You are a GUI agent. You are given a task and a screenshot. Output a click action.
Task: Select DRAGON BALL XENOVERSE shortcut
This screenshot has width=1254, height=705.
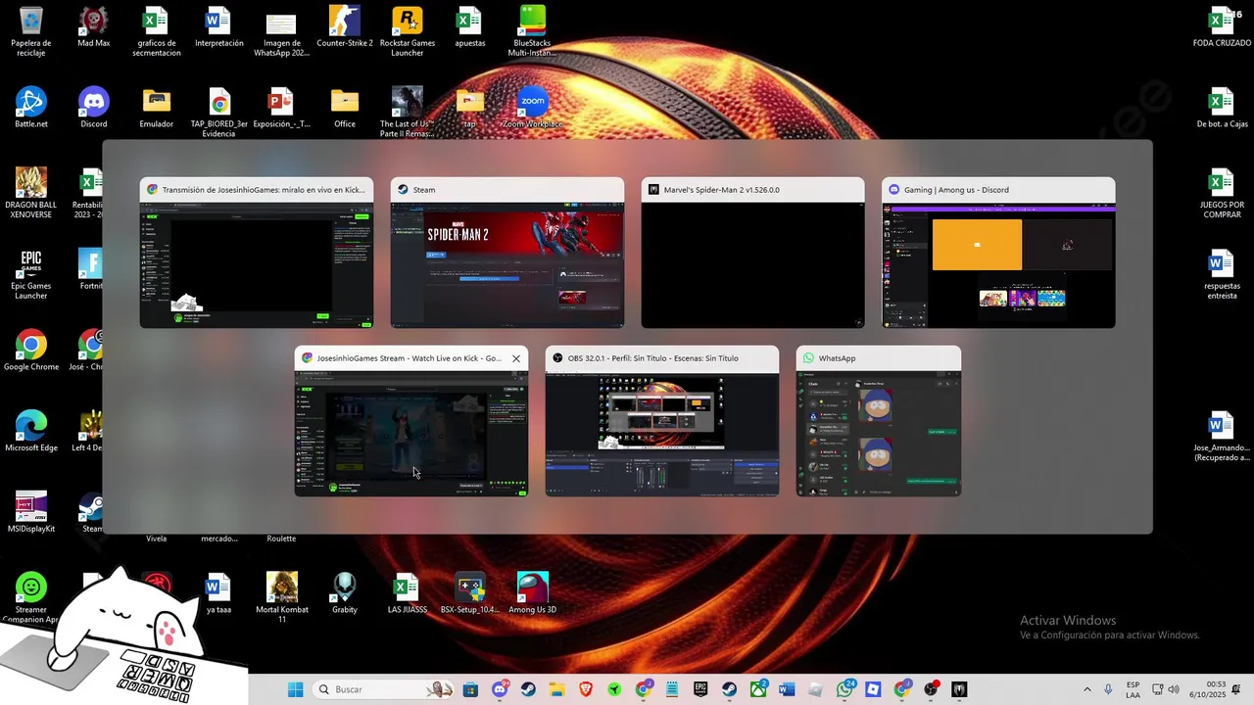31,193
